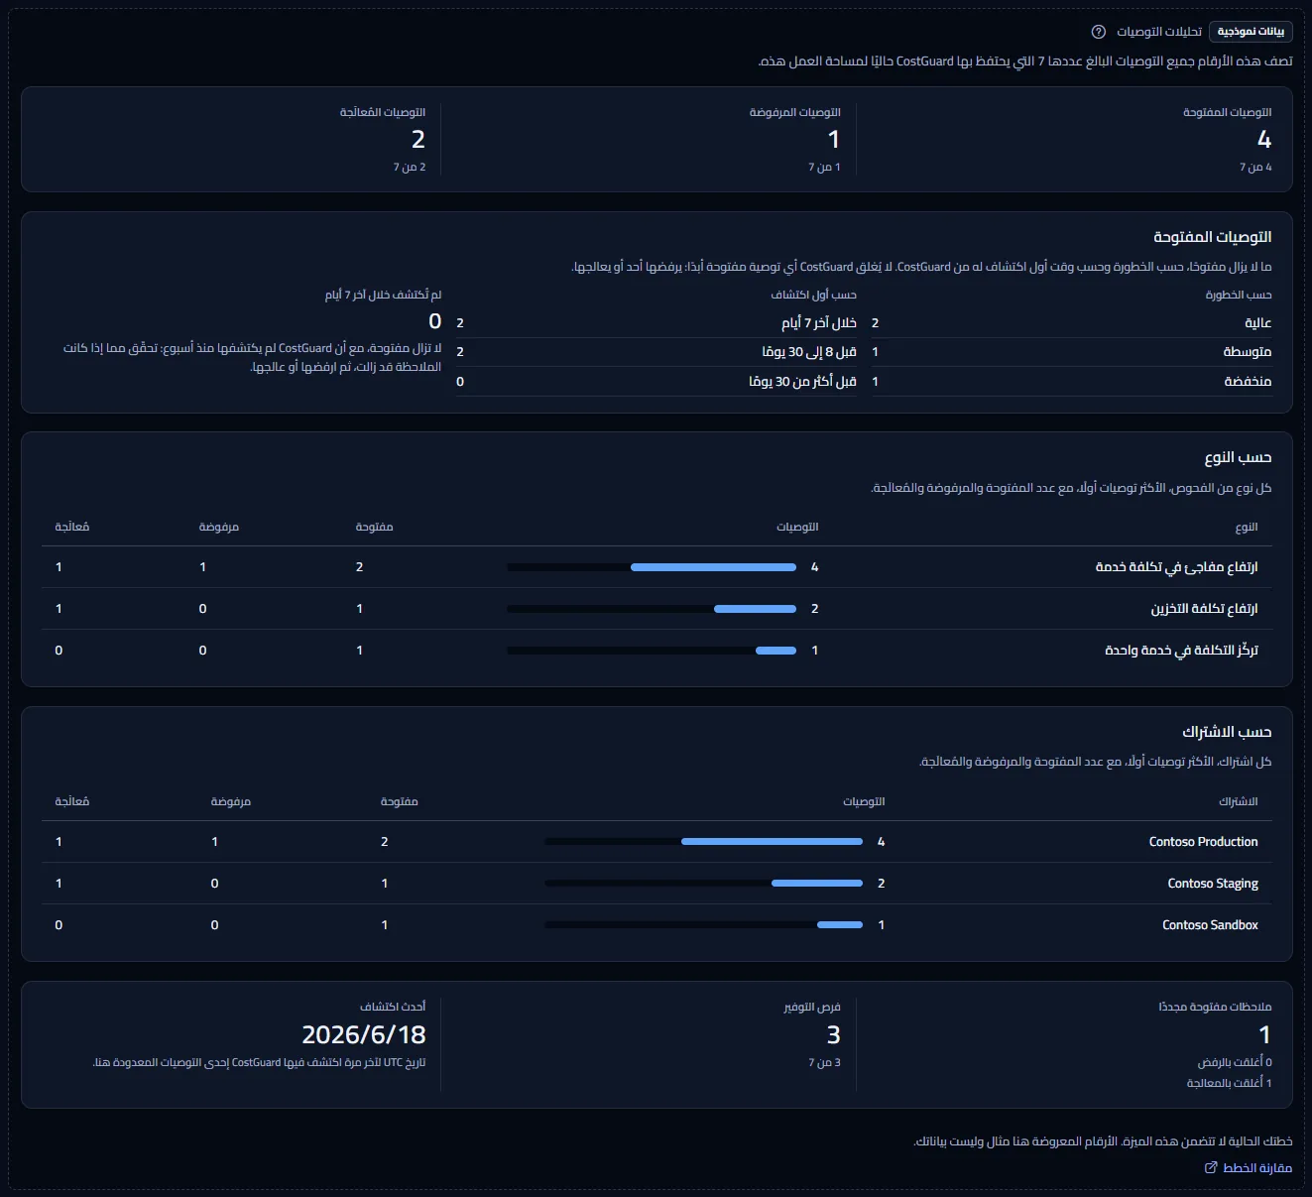Click the الاشتراك column header

click(x=1239, y=801)
